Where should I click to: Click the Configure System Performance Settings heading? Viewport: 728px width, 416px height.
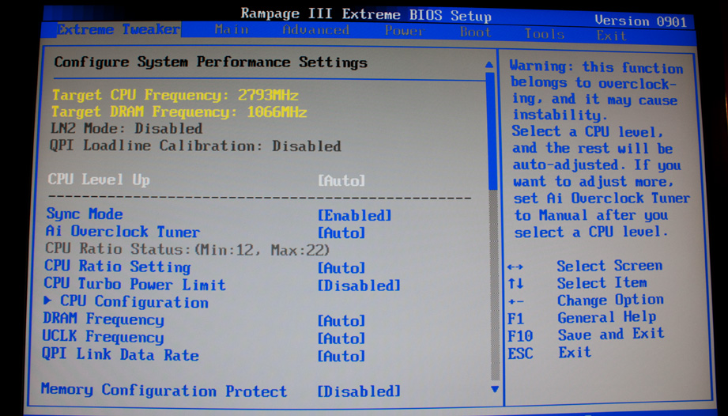pyautogui.click(x=211, y=62)
